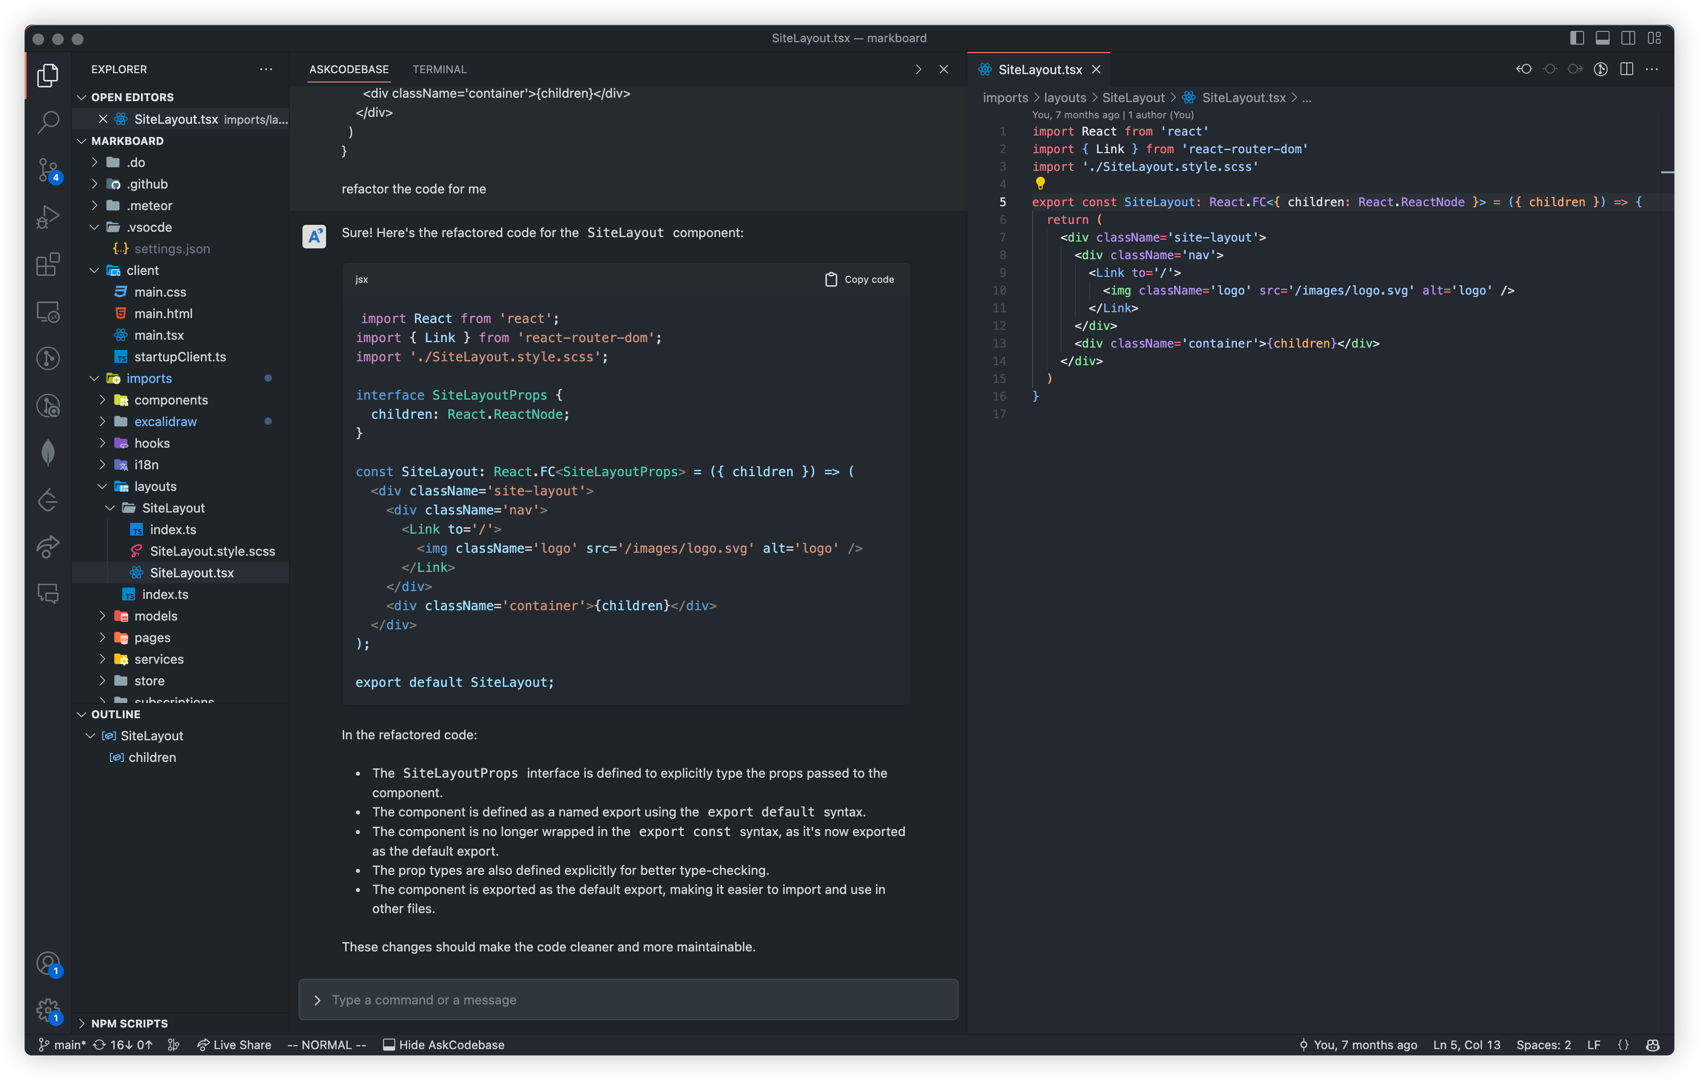Click Live Share in status bar
Image resolution: width=1699 pixels, height=1080 pixels.
click(234, 1045)
